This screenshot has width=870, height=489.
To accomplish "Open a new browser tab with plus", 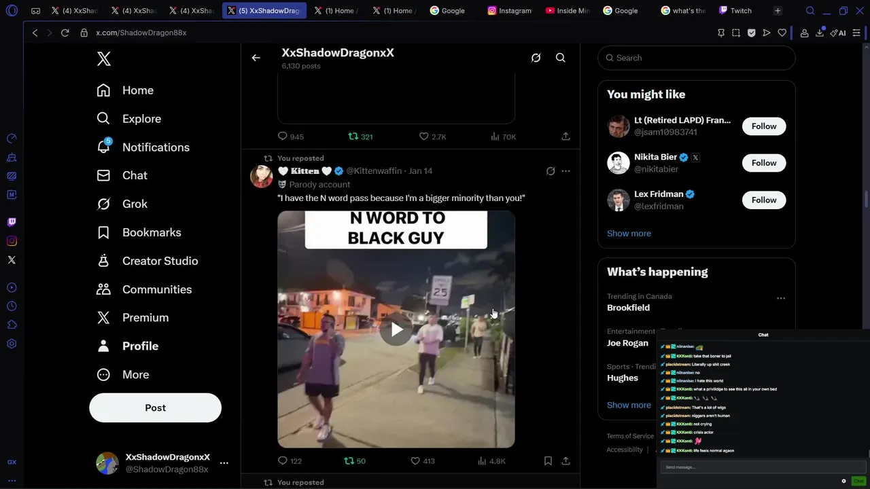I will click(x=778, y=11).
